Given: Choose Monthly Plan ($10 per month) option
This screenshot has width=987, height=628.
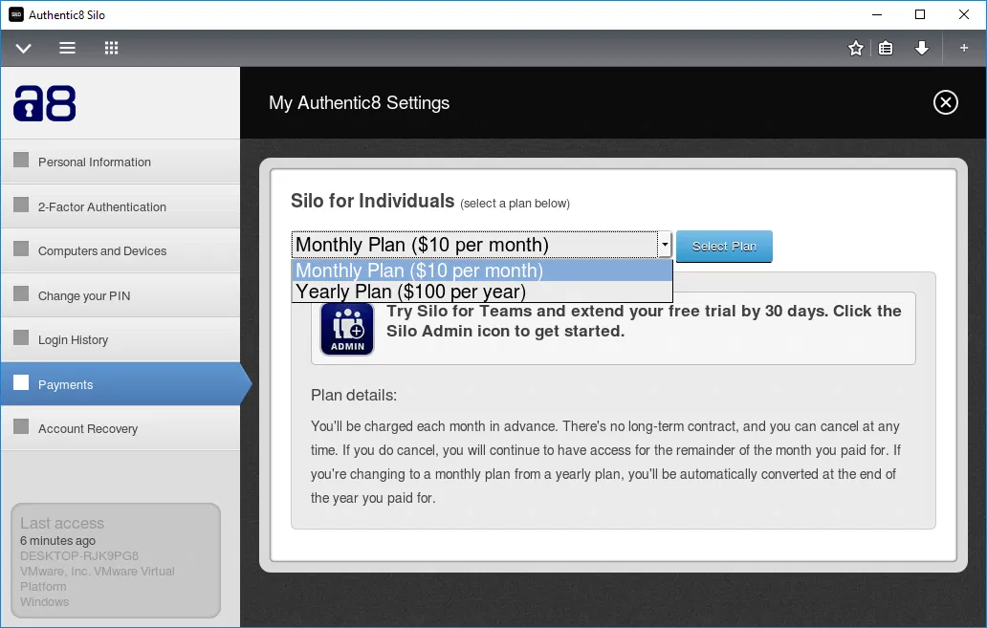Looking at the screenshot, I should pos(482,271).
